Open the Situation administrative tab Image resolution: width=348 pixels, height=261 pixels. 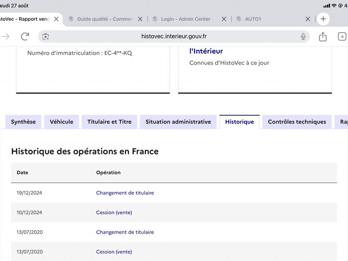point(178,122)
